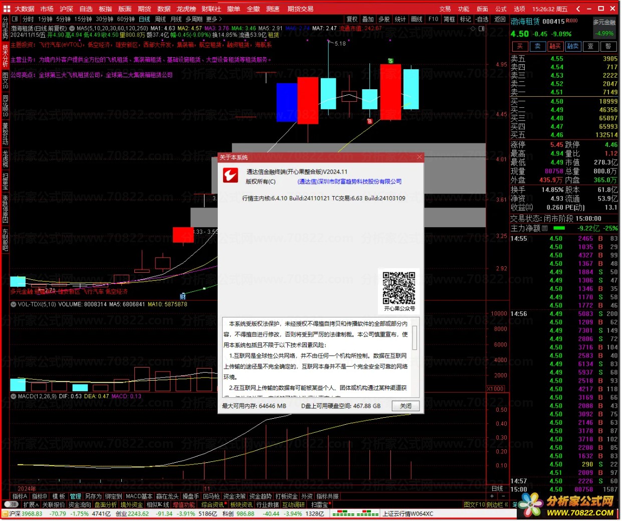Open the 大数据 menu

[x=24, y=9]
